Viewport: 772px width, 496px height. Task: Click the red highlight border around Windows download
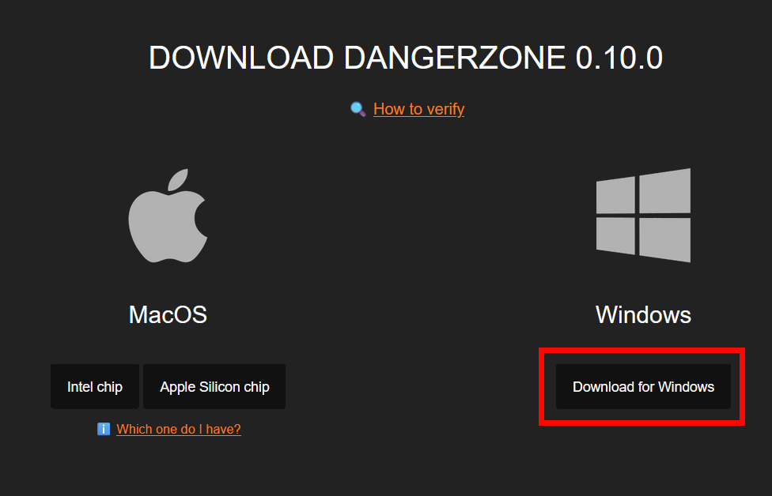pyautogui.click(x=641, y=350)
